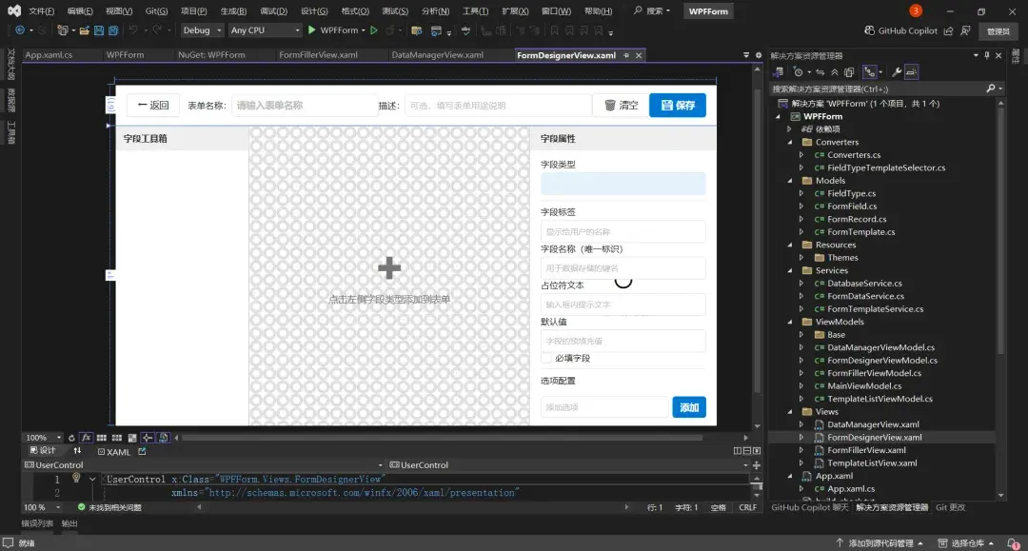Click Start Without Debugging outlined play icon

(x=374, y=30)
